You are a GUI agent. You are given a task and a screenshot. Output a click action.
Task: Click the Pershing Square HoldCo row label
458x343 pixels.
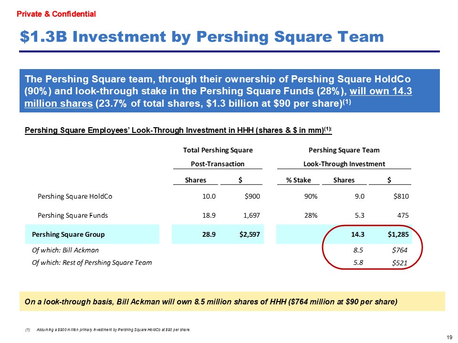click(75, 196)
